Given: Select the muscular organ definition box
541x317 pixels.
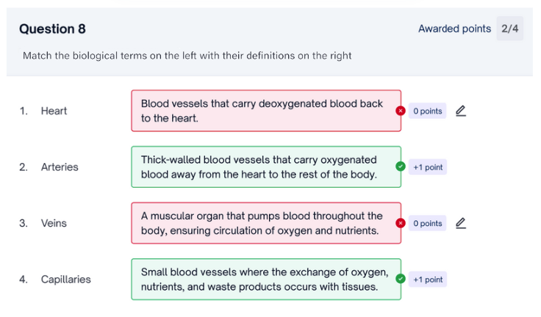Looking at the screenshot, I should point(266,223).
